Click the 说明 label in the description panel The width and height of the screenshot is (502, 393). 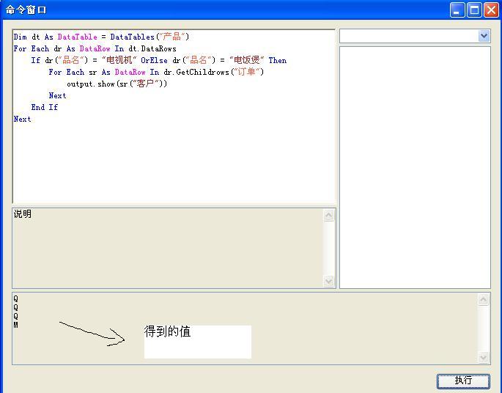(x=23, y=213)
